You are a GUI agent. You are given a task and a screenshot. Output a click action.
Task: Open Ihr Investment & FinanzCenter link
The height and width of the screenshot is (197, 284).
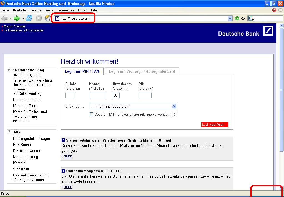[x=24, y=31]
